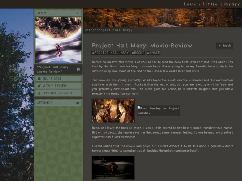The image size is (242, 181).
Task: Click the /blog/project_hail_mary/ path text
Action: (108, 30)
